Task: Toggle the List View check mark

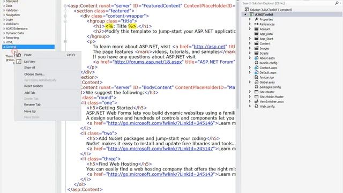Action: click(19, 62)
